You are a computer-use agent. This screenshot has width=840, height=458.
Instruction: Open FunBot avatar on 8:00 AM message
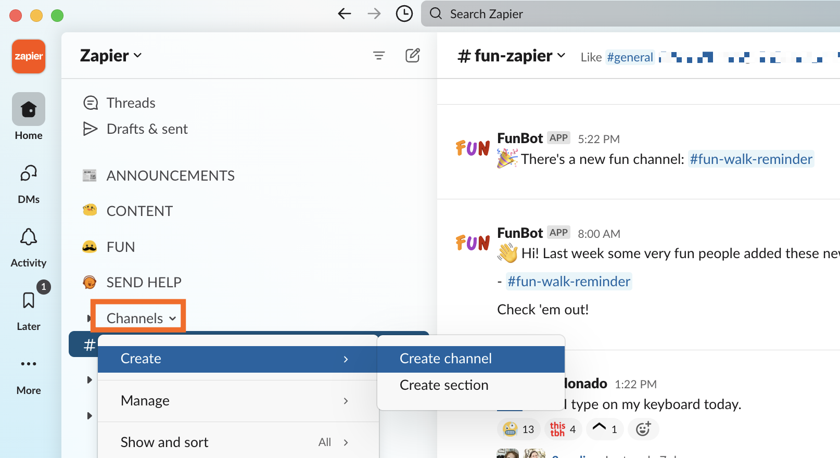[x=473, y=243]
